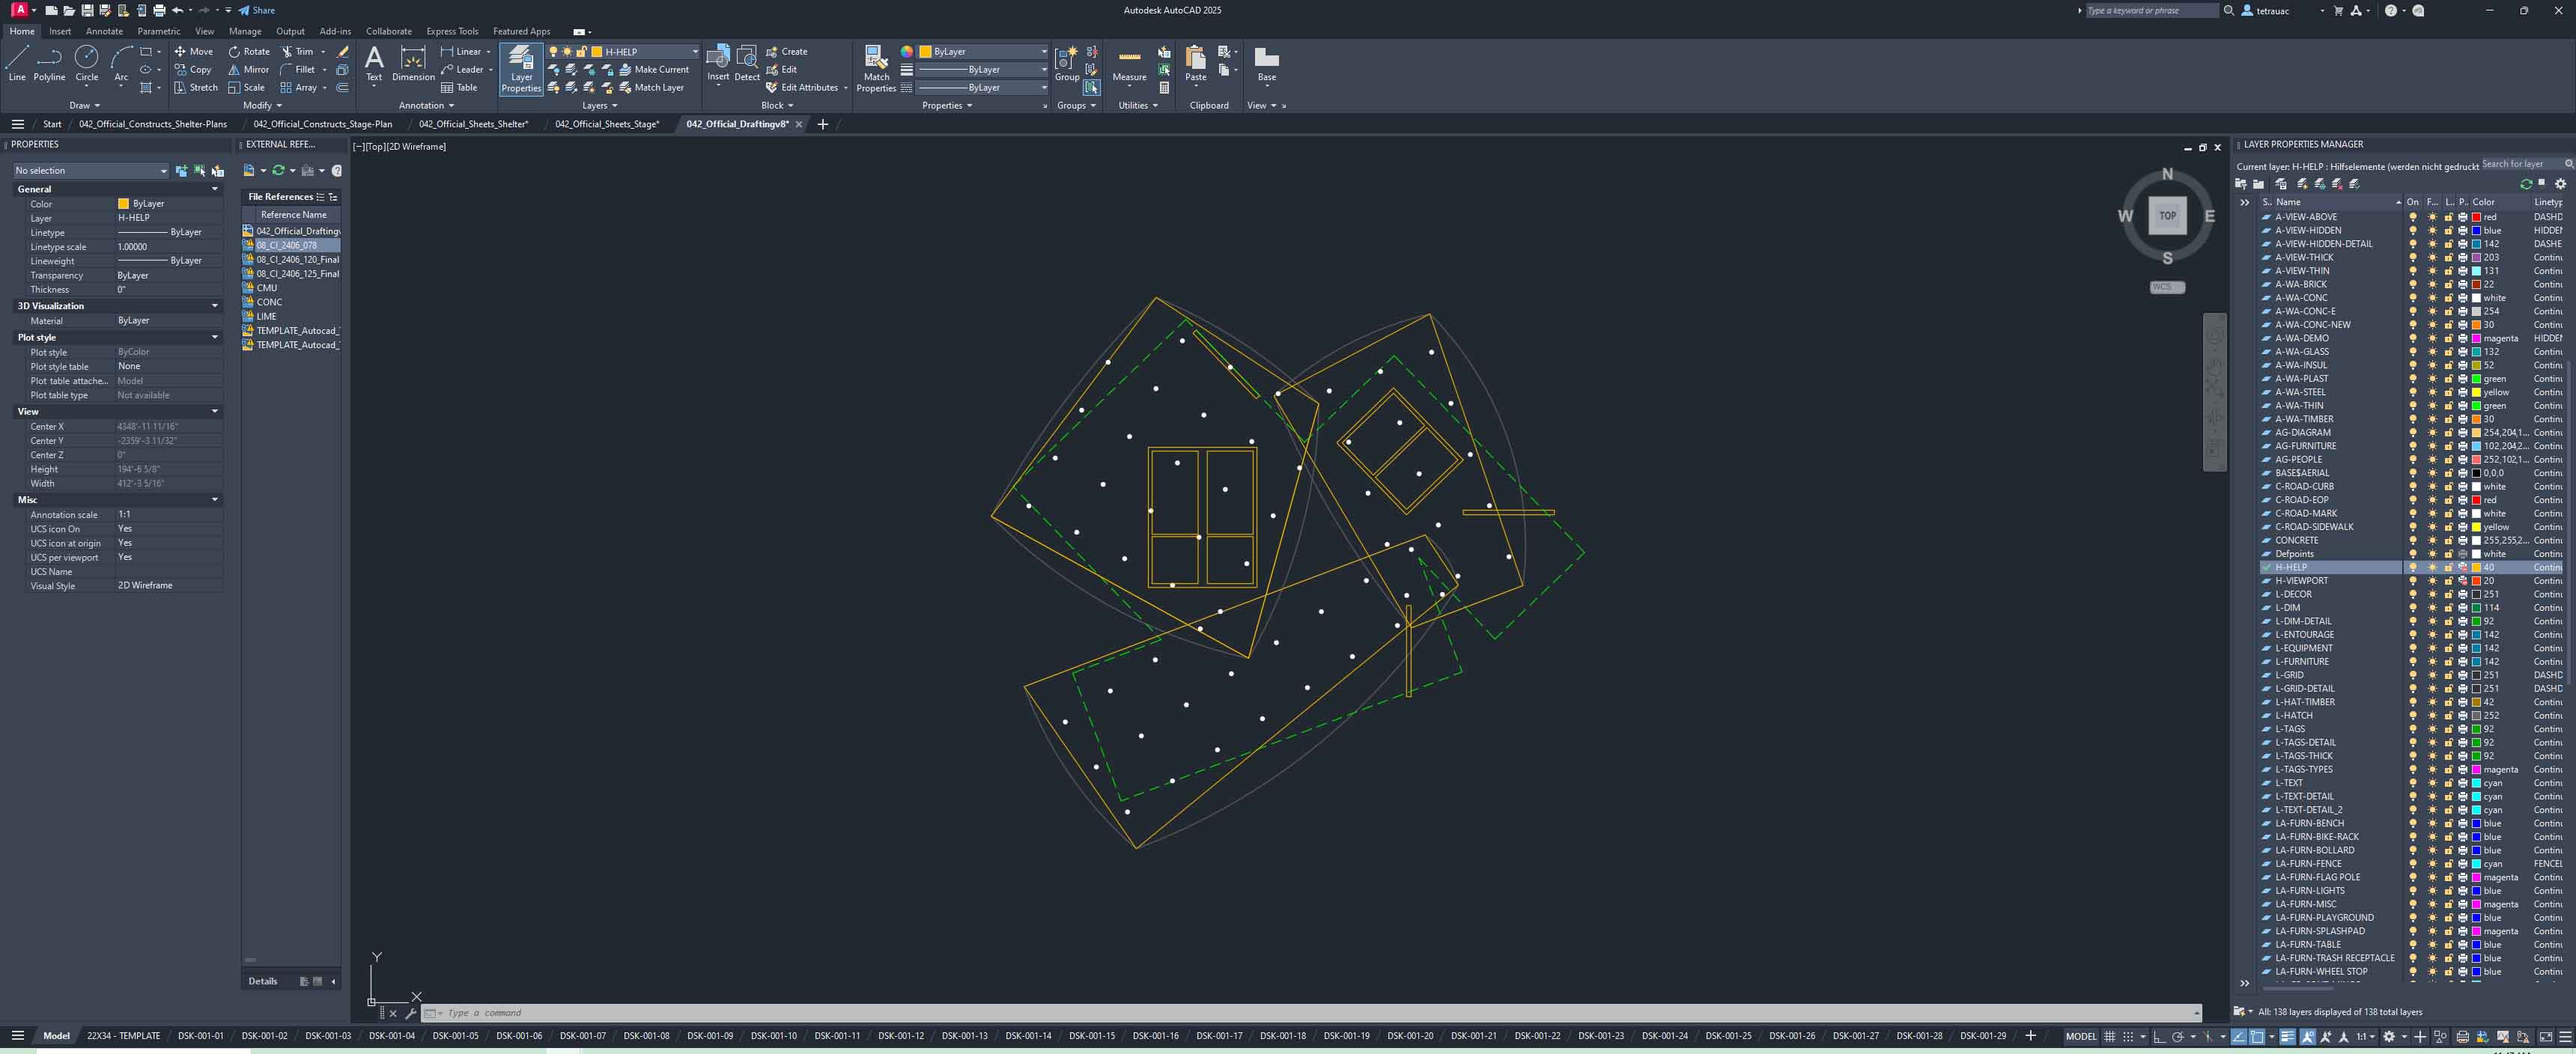2576x1054 pixels.
Task: Open the DSK-001-05 layout tab
Action: point(456,1036)
